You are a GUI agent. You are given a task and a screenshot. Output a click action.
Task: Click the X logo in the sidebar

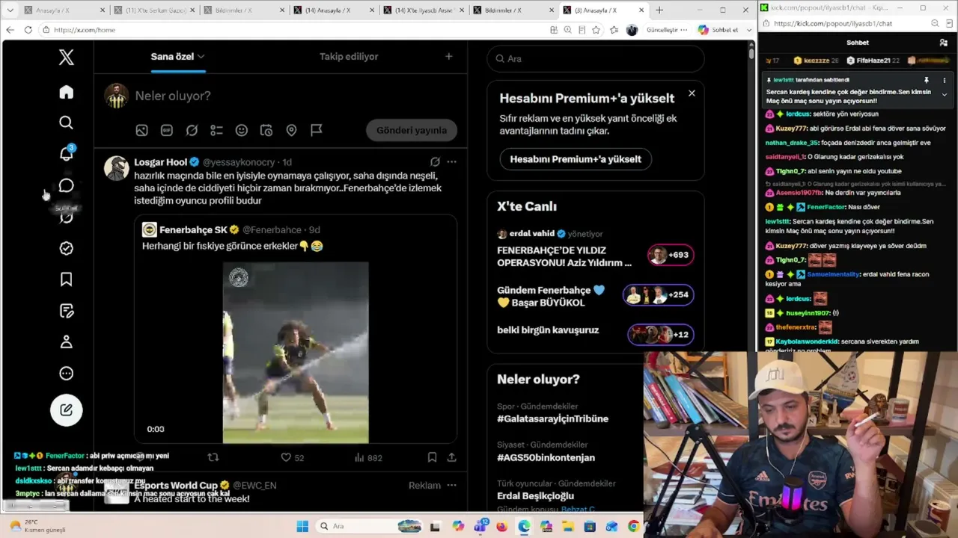[x=67, y=58]
